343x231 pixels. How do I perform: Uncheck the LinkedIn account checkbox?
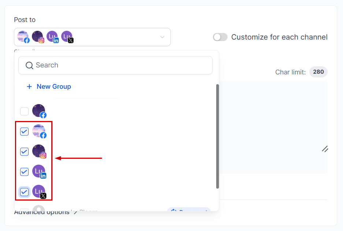coord(24,172)
